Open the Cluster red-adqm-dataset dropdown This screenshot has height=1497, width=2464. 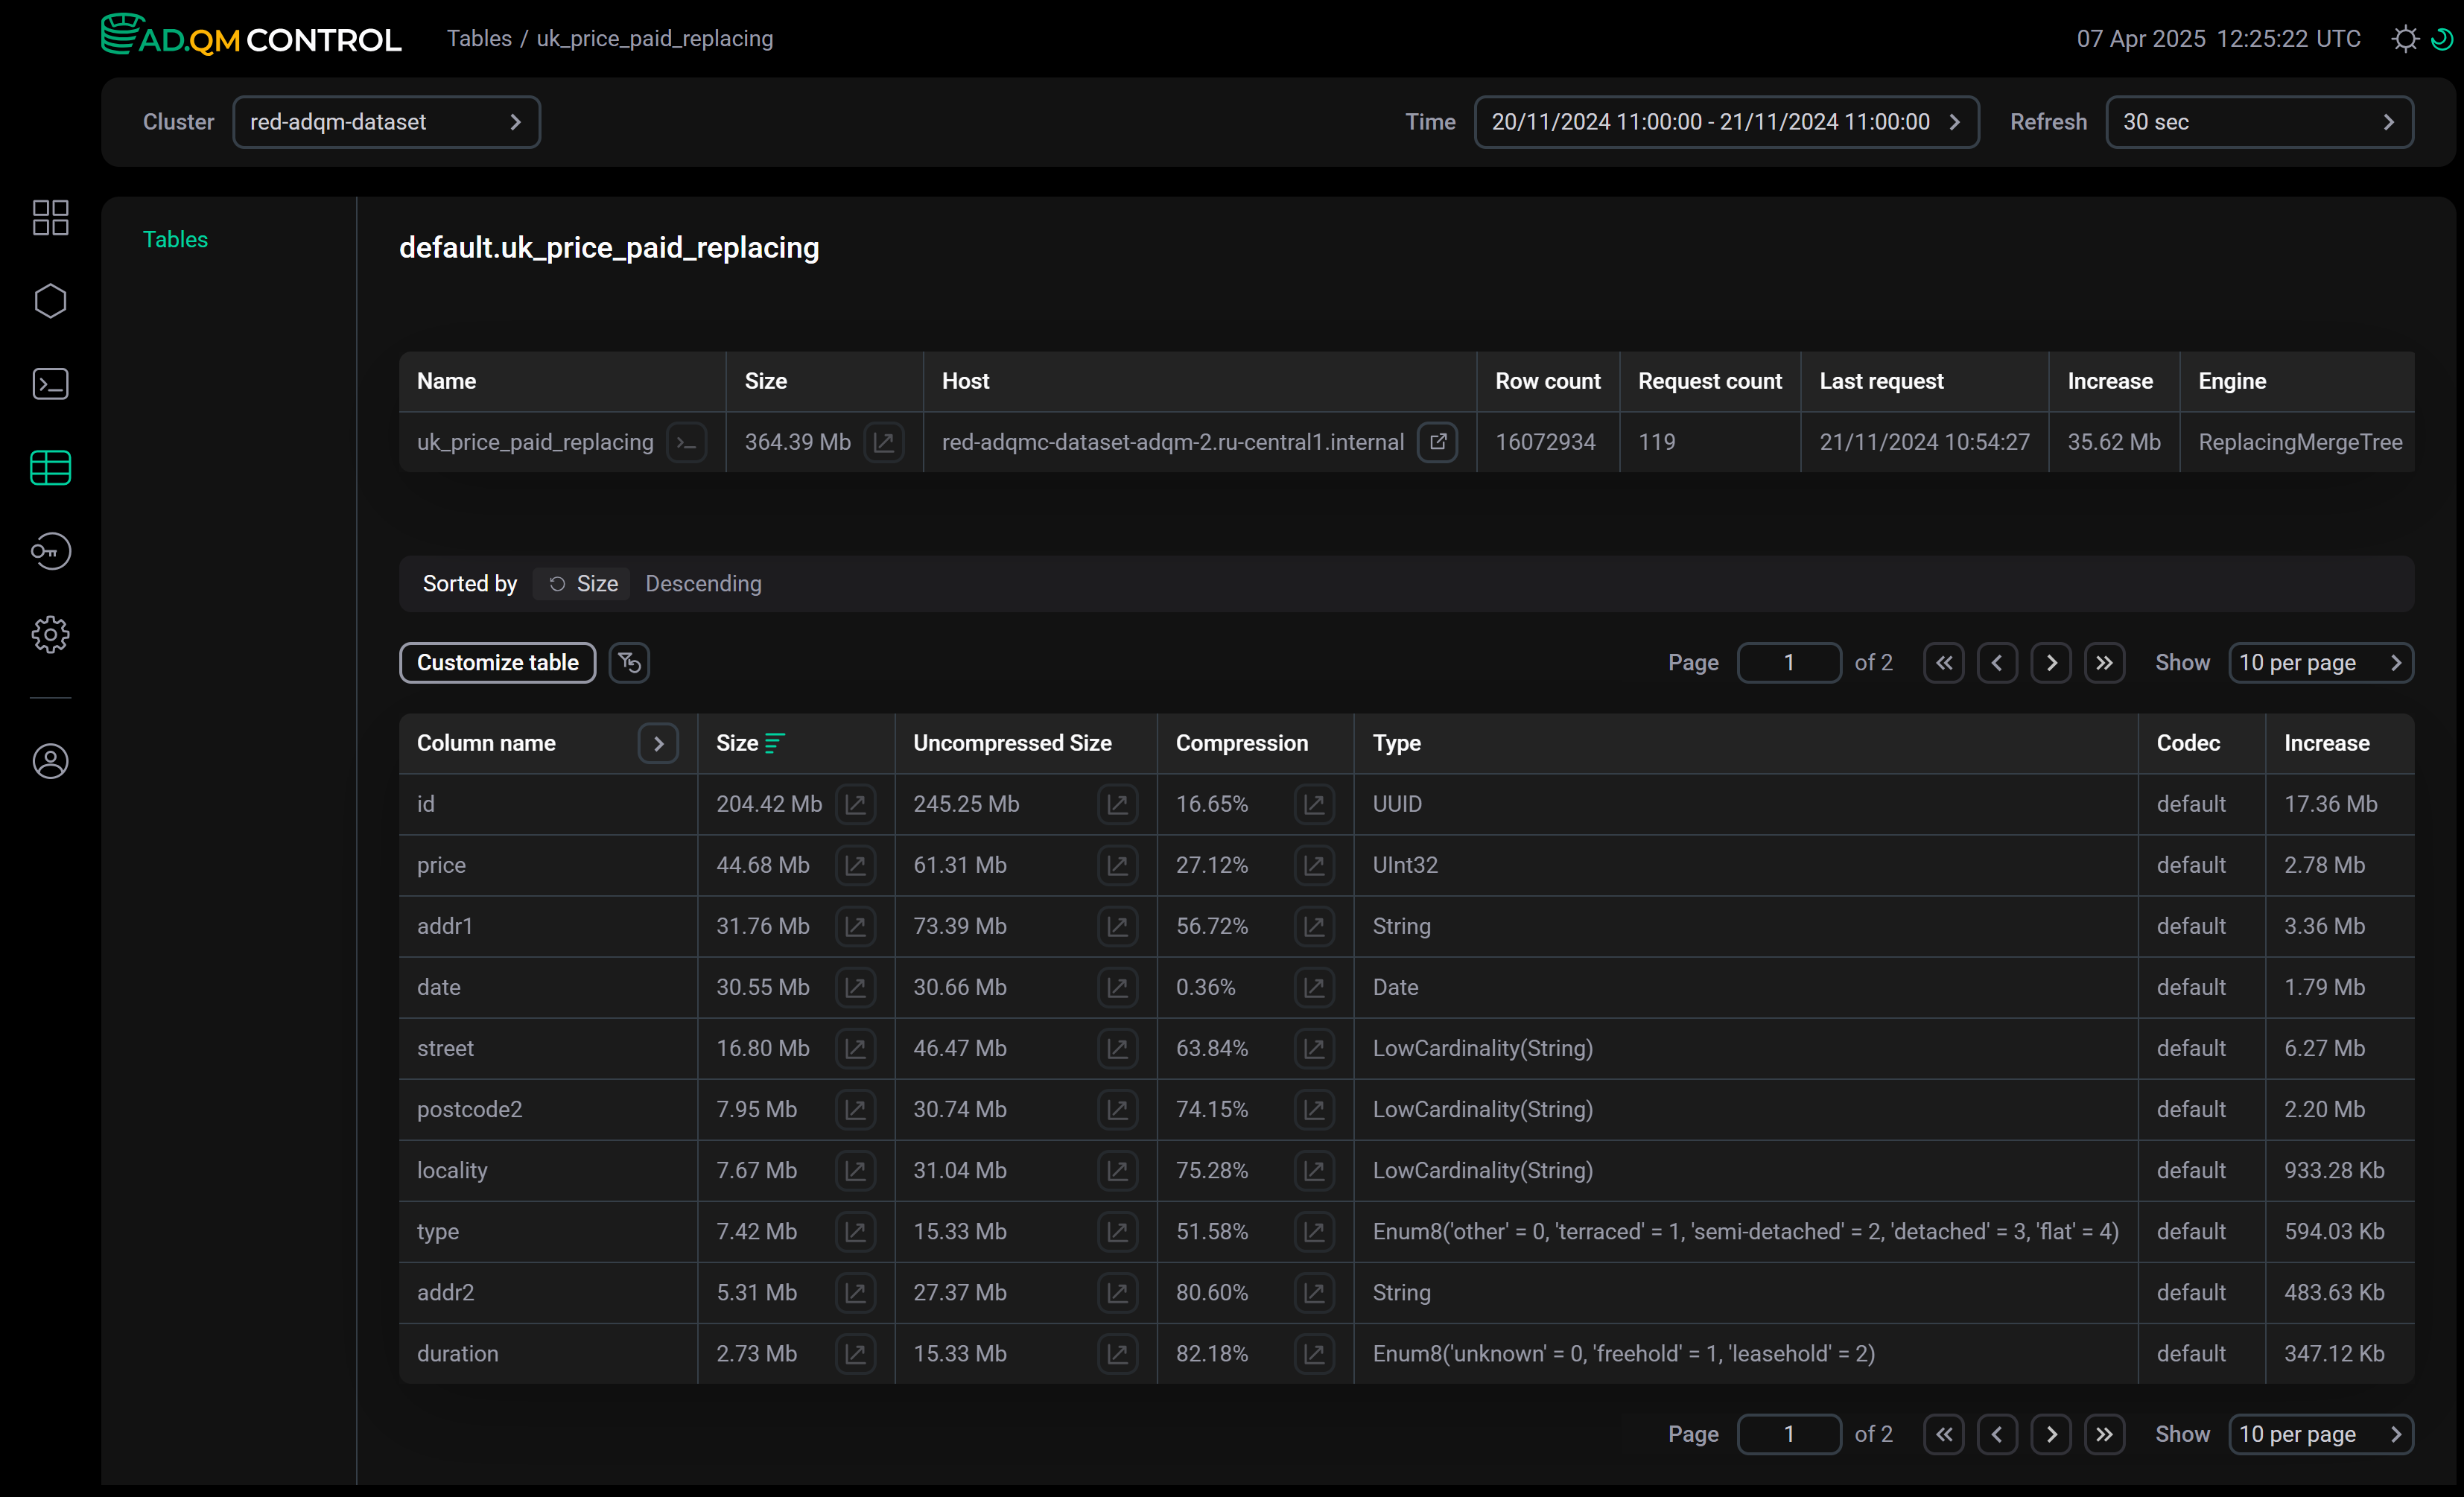point(386,122)
